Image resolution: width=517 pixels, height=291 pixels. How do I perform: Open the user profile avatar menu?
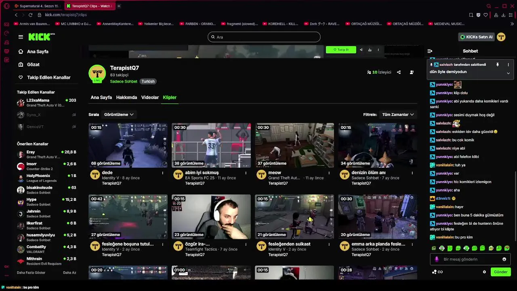[501, 37]
